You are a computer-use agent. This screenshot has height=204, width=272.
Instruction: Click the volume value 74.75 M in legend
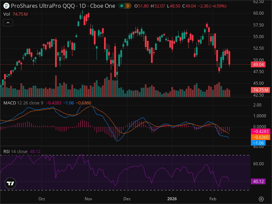point(20,14)
